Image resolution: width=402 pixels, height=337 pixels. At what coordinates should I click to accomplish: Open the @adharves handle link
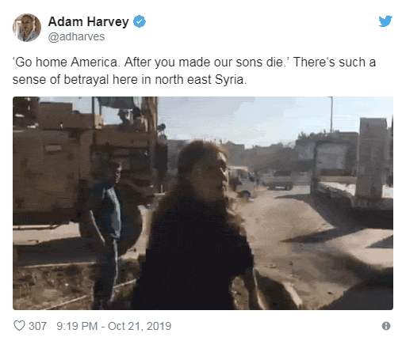[x=76, y=36]
